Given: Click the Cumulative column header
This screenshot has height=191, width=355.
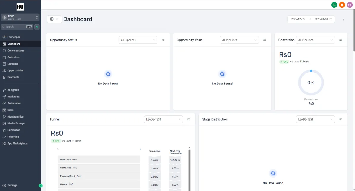Looking at the screenshot, I should [x=154, y=151].
